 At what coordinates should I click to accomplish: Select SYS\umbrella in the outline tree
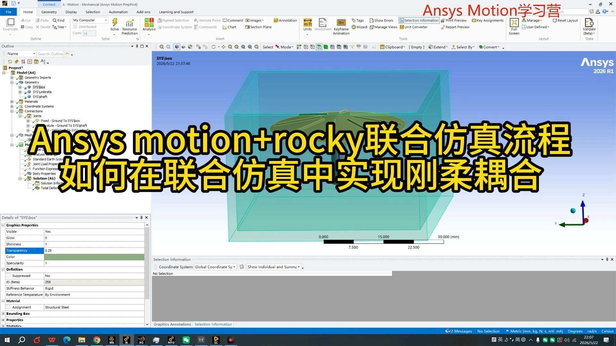point(42,92)
